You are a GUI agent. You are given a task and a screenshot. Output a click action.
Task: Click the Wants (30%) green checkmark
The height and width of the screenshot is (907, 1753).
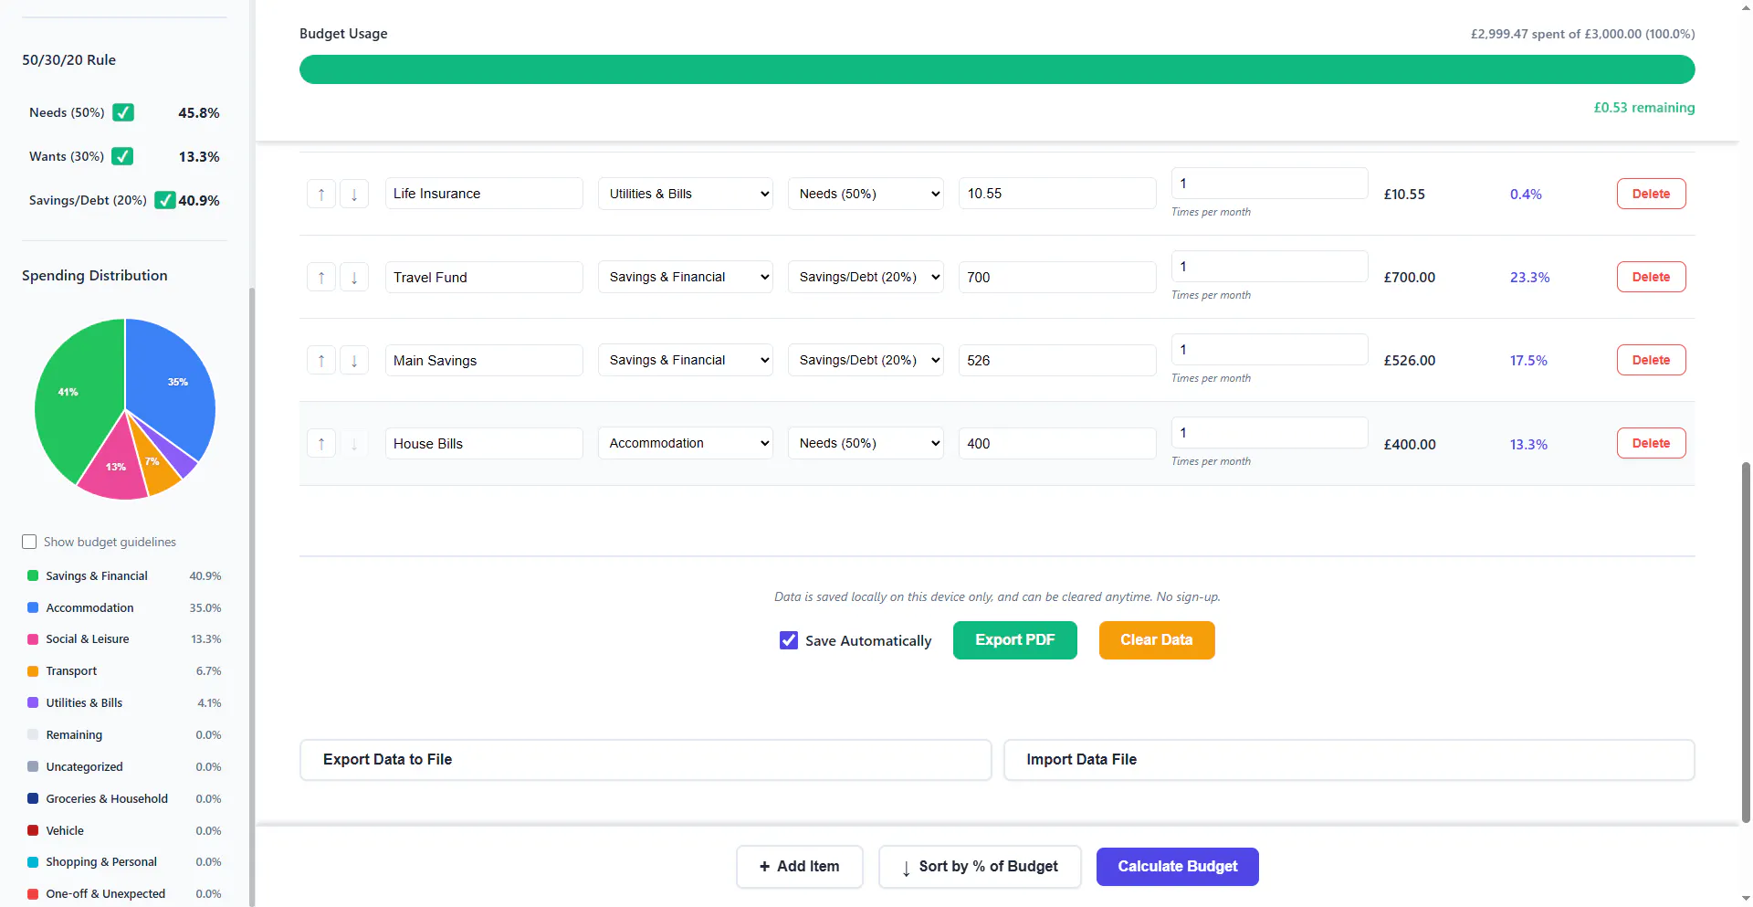(x=122, y=156)
